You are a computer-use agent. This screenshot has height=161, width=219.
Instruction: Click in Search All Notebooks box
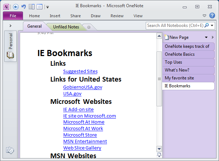tap(175, 26)
